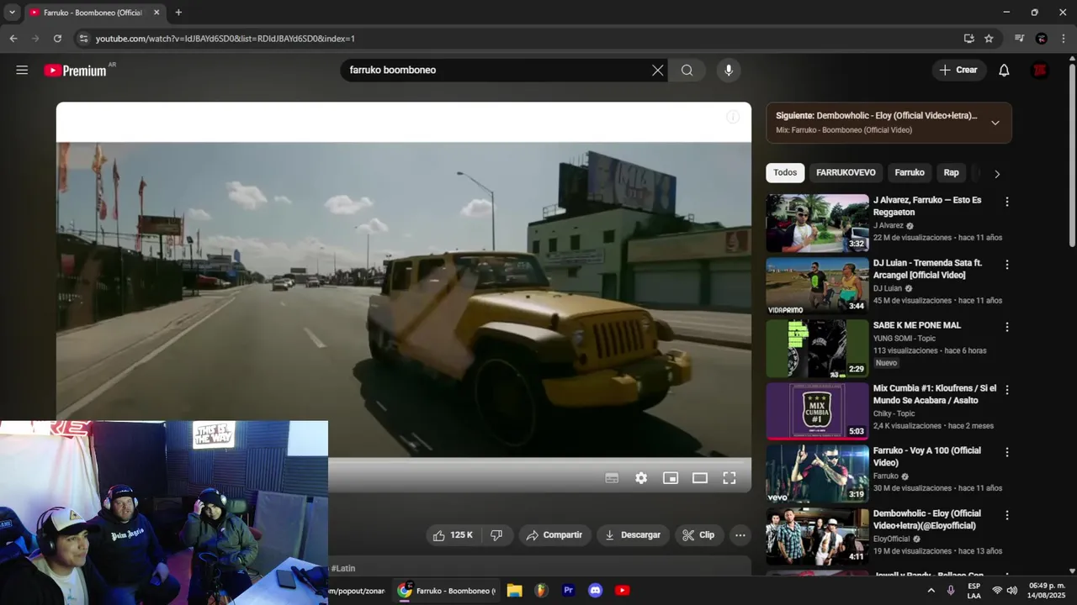The width and height of the screenshot is (1077, 605).
Task: Go to J Alvarez channel name
Action: [888, 225]
